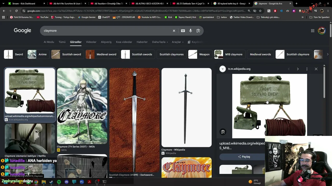Reload the current page
Image resolution: width=332 pixels, height=186 pixels.
tap(16, 11)
